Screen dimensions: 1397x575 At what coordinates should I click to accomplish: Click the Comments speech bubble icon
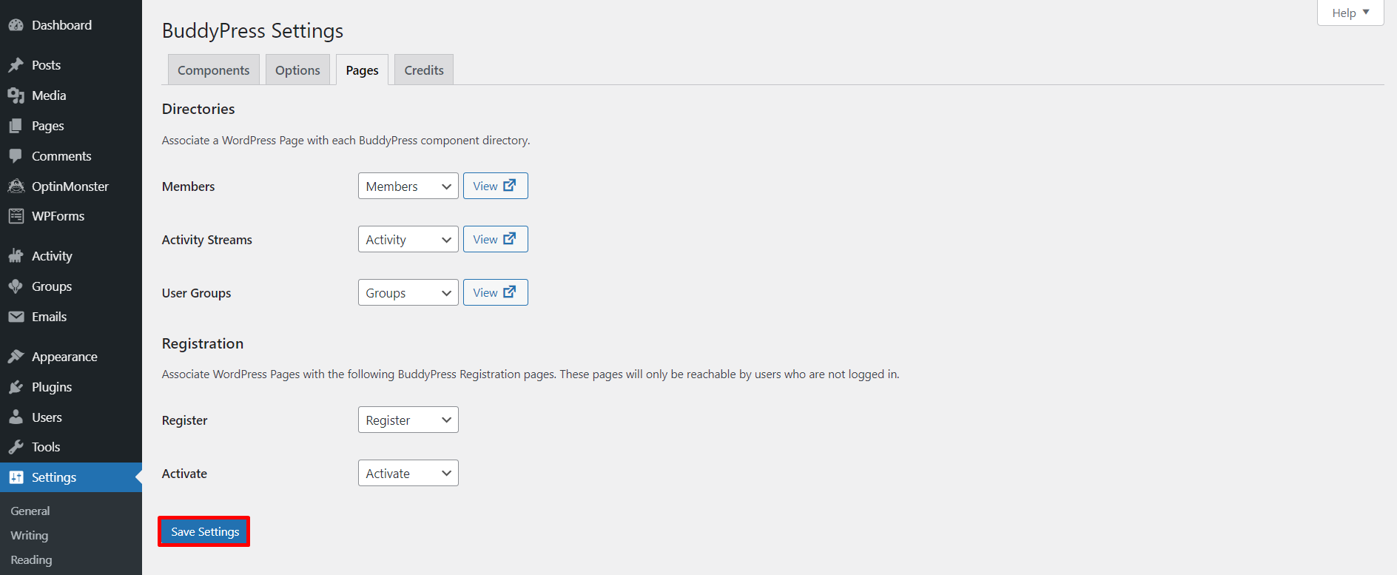16,156
